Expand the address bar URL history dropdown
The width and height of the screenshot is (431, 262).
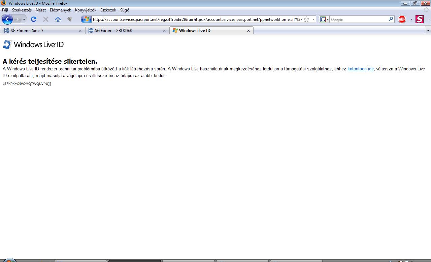tap(313, 19)
